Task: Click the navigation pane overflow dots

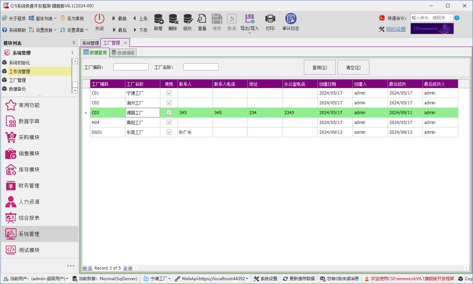Action: pos(71,266)
